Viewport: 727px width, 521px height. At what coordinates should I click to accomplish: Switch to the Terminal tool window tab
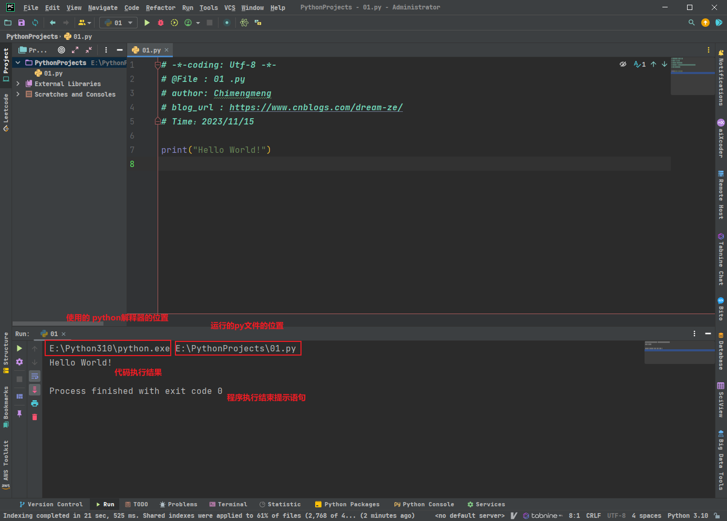[x=228, y=504]
